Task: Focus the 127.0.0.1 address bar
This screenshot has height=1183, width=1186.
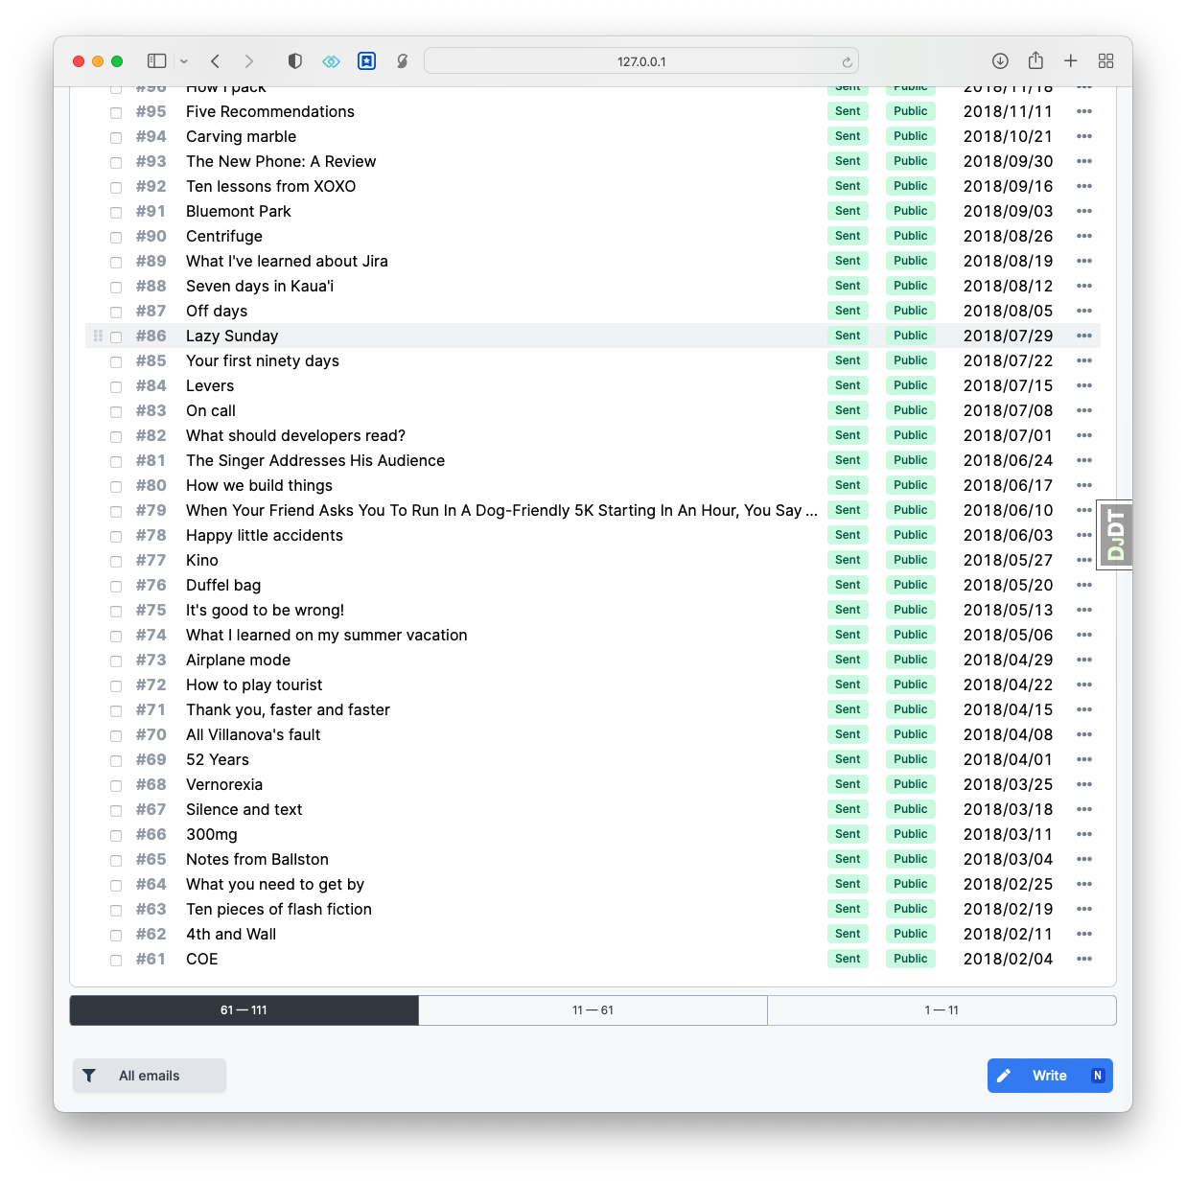Action: pos(640,61)
